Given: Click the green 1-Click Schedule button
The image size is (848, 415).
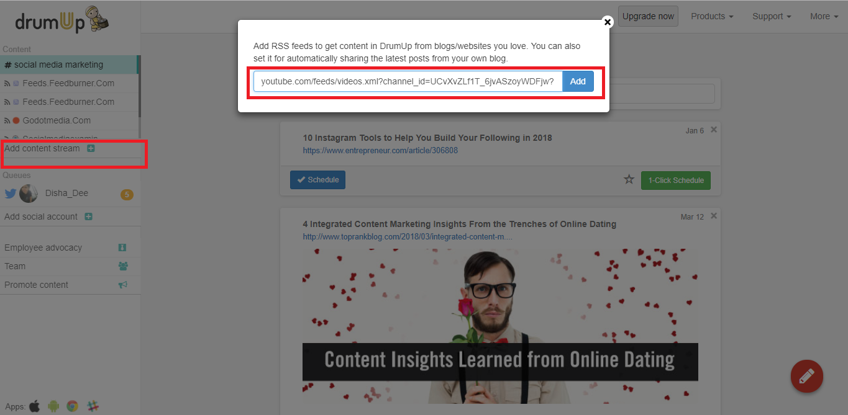Looking at the screenshot, I should [676, 180].
